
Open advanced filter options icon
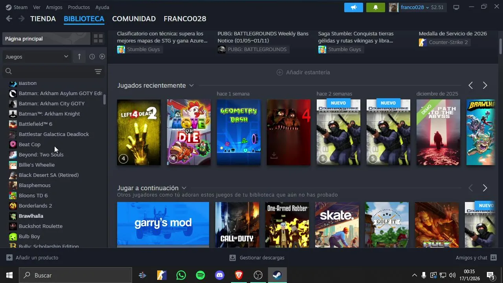coord(98,72)
